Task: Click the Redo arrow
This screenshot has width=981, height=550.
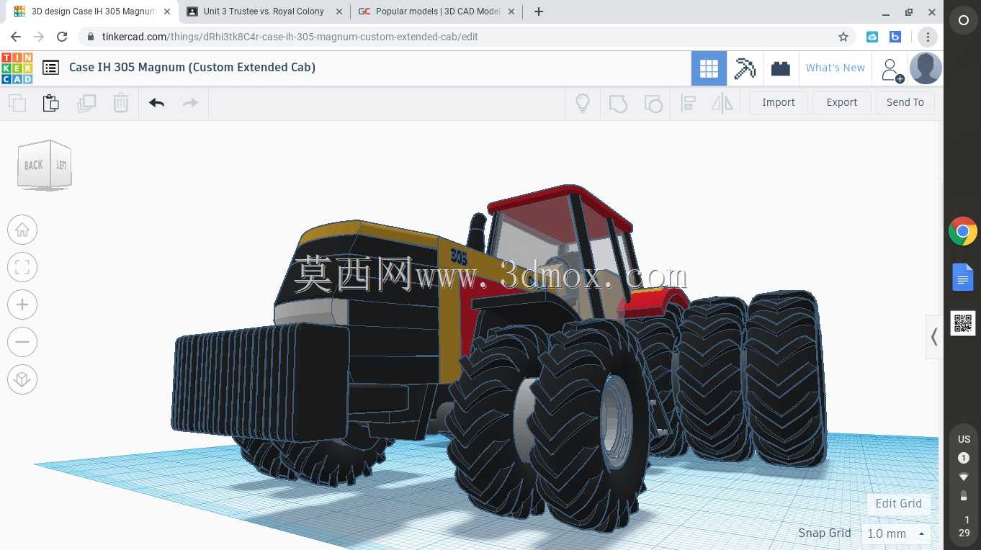Action: (x=190, y=103)
